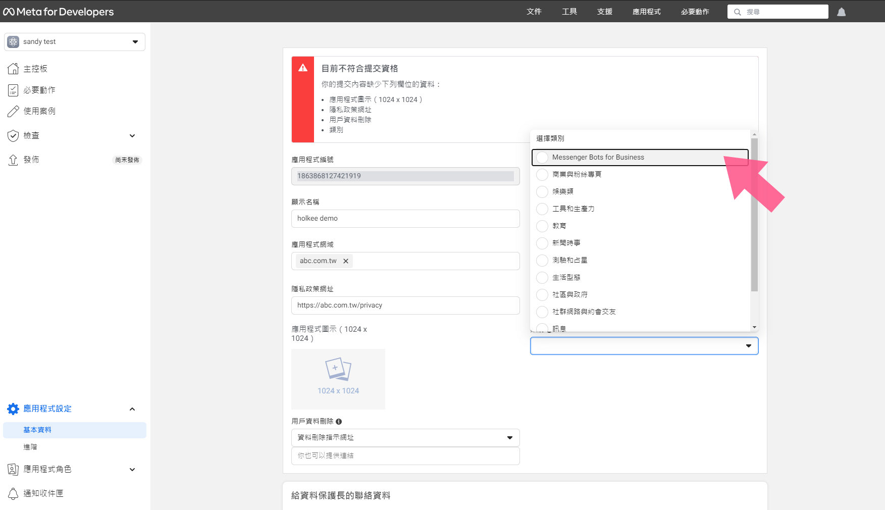
Task: Expand the 應用程式角色 section
Action: tap(132, 470)
